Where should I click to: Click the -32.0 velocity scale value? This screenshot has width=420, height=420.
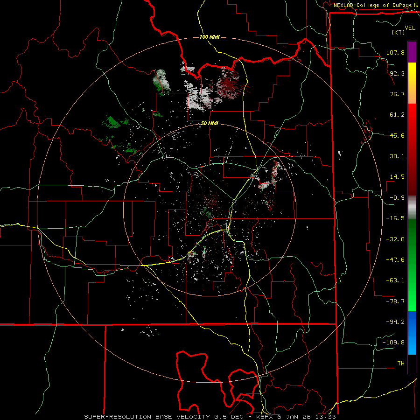(395, 239)
